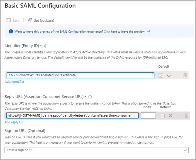The image size is (196, 160).
Task: Click info icon beside Reply URL heading
Action: tap(90, 97)
